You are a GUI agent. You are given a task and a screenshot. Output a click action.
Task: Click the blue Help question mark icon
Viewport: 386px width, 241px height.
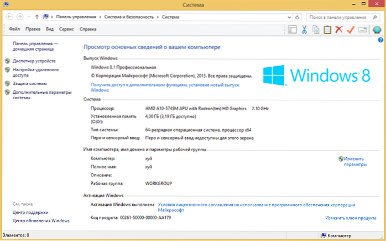(380, 40)
